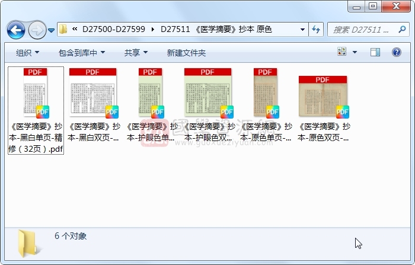415x265 pixels.
Task: Open the recent pages dropdown arrow
Action: pos(52,30)
